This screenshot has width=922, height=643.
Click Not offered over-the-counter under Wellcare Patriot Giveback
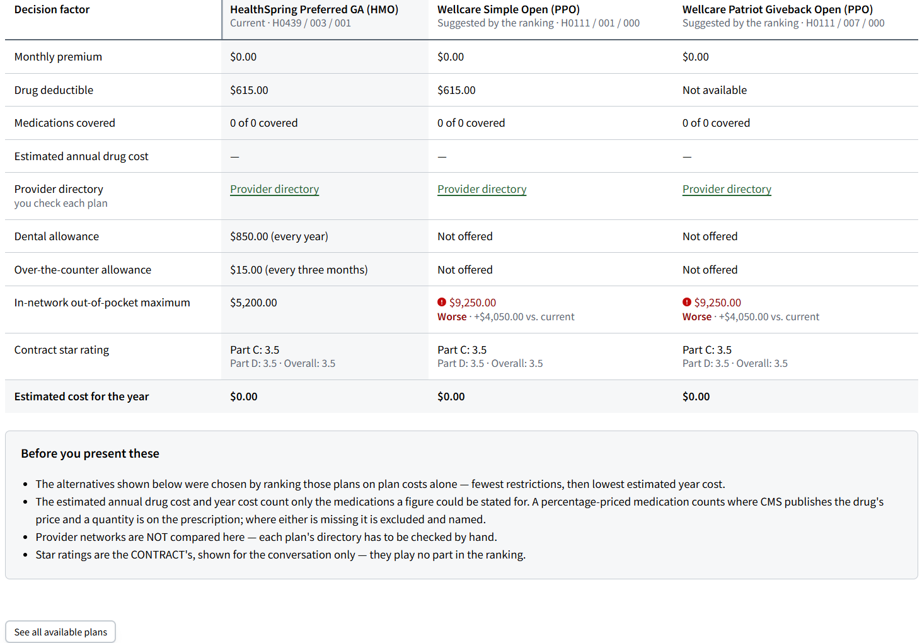pos(710,270)
